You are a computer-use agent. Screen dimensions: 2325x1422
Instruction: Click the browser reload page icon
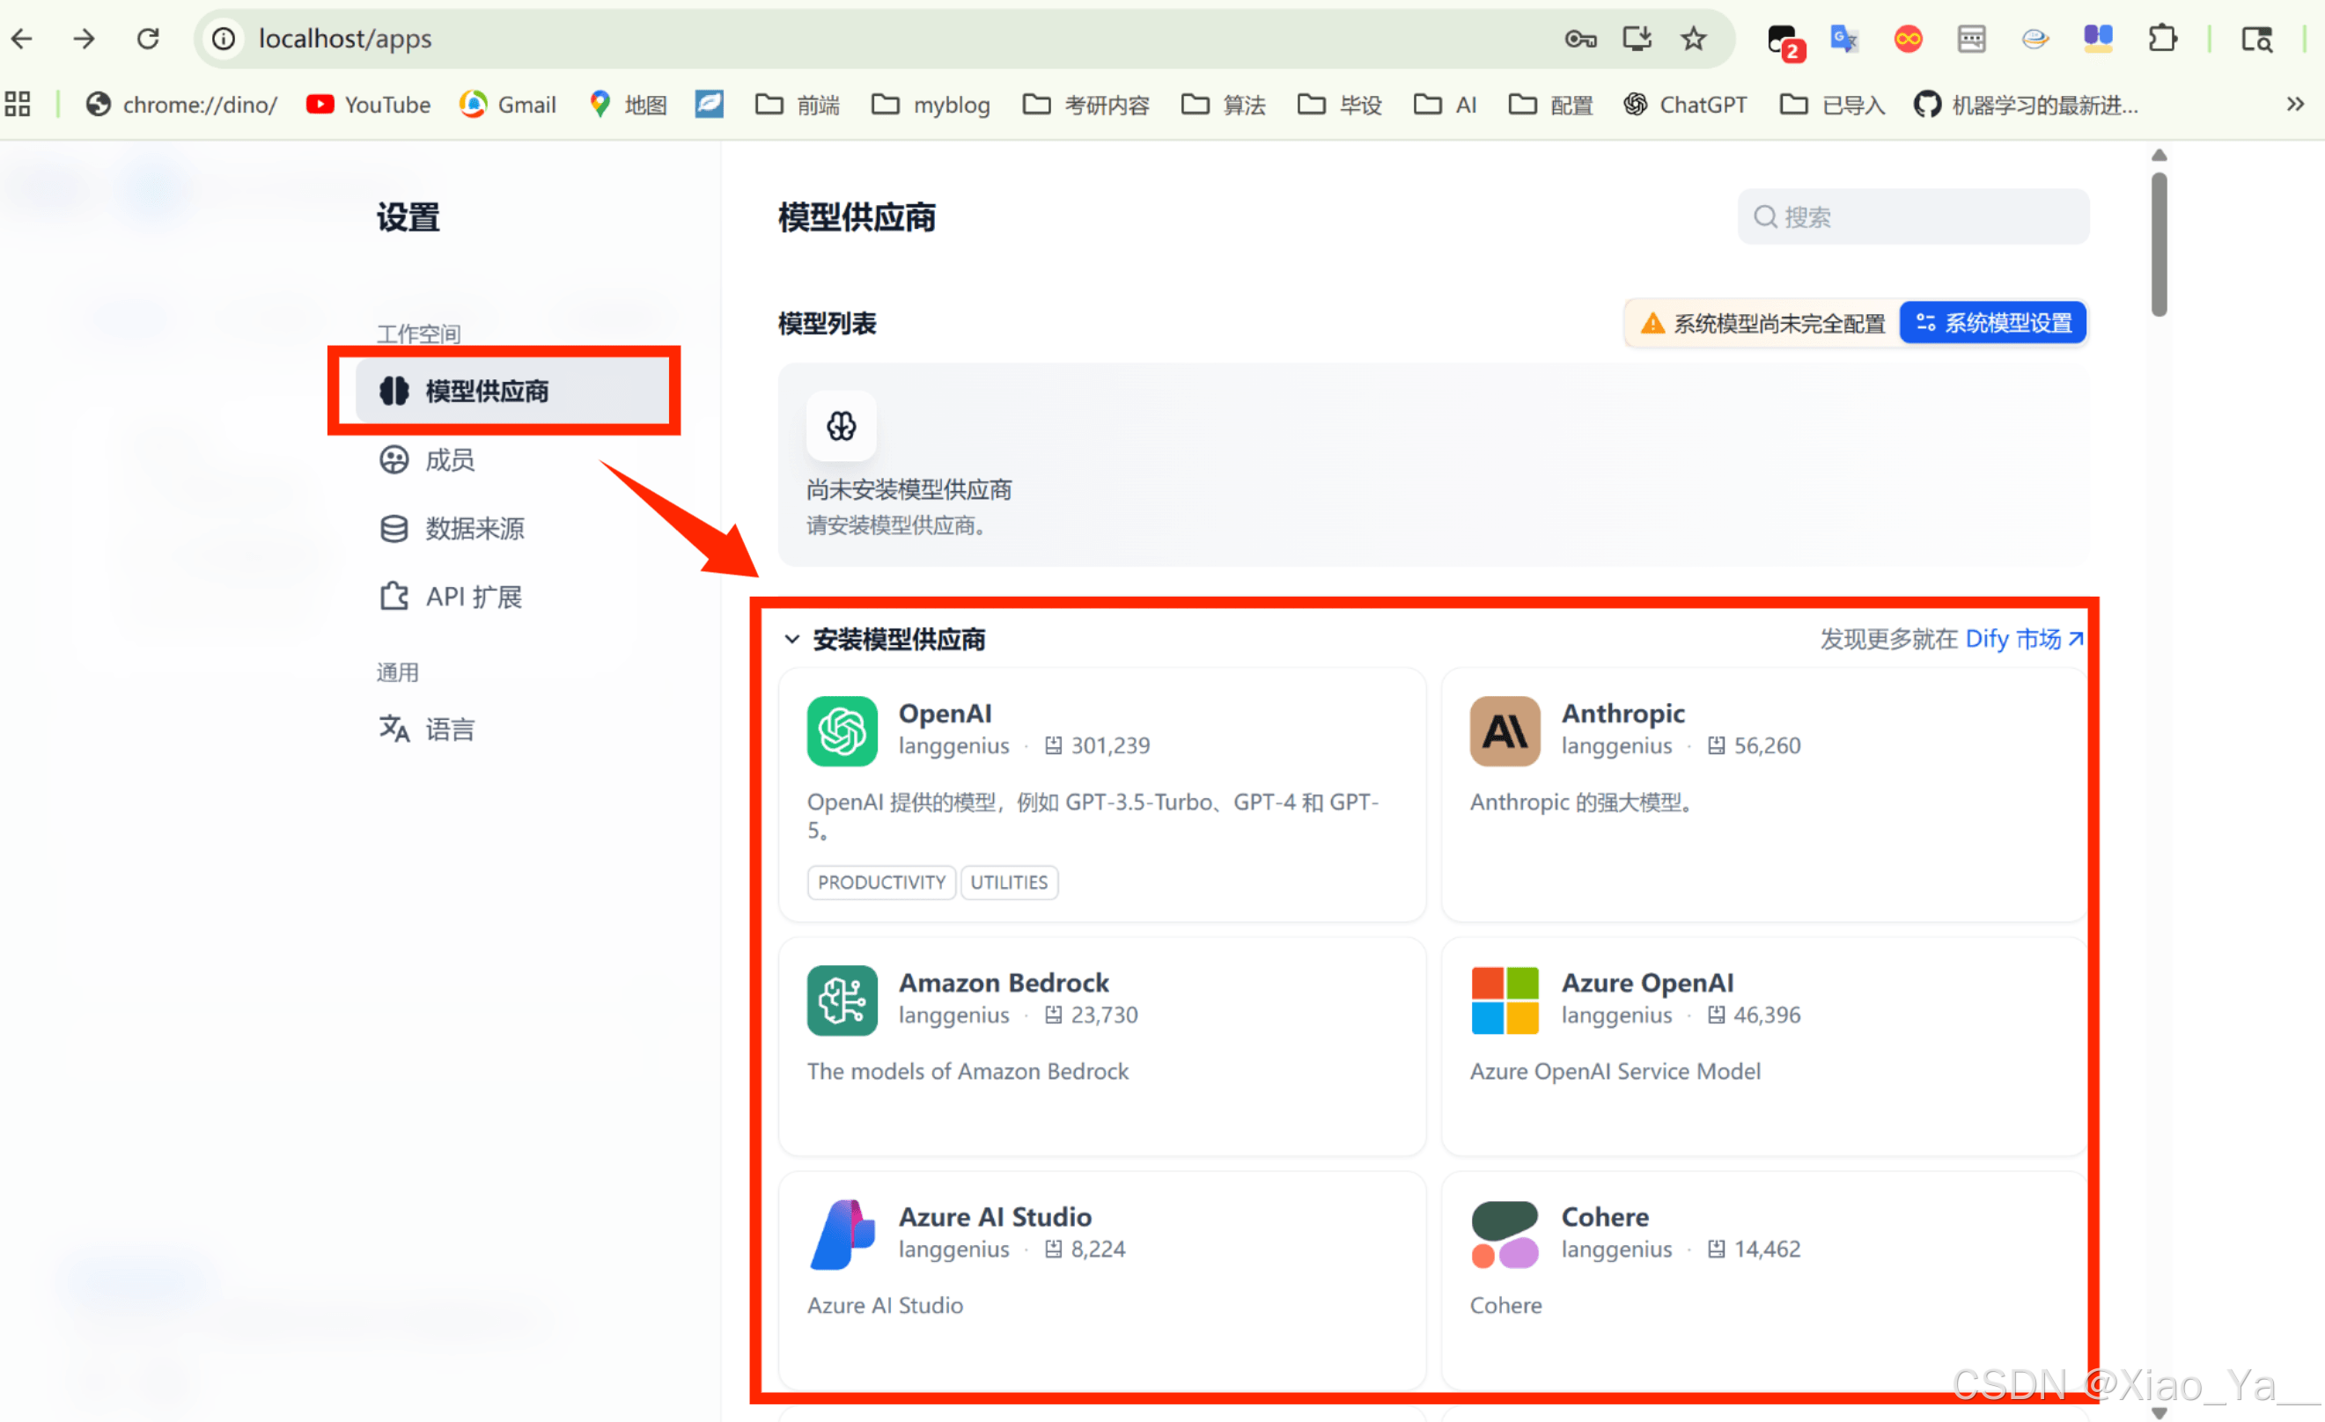pos(148,39)
